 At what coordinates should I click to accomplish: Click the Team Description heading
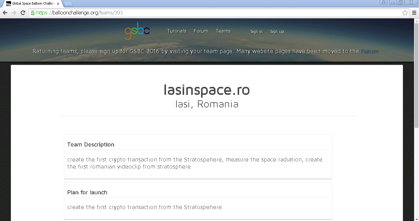click(91, 145)
